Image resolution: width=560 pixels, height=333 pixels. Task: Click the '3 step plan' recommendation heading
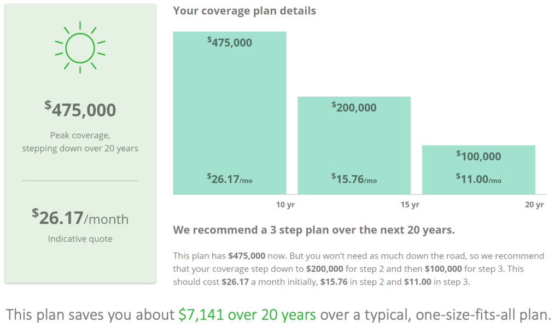pyautogui.click(x=314, y=230)
